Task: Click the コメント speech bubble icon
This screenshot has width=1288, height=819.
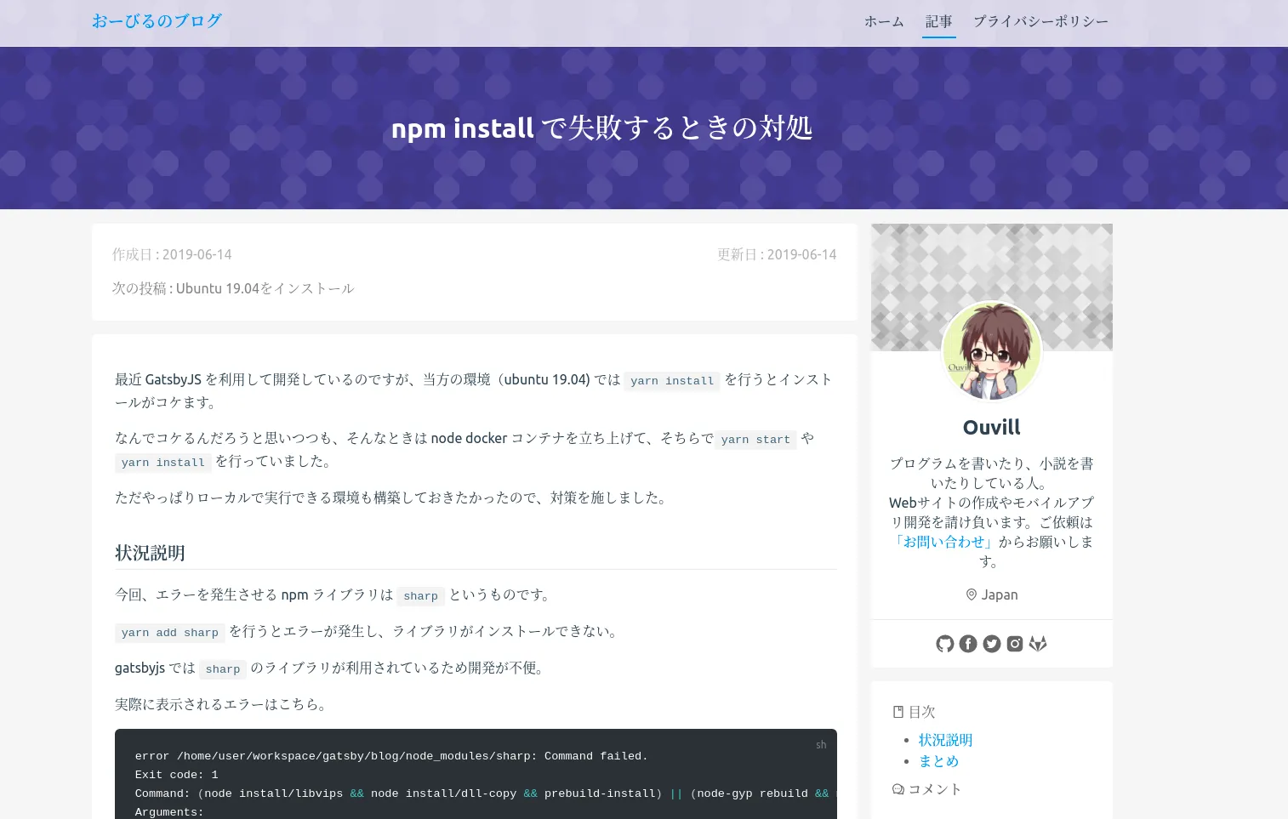Action: [898, 789]
